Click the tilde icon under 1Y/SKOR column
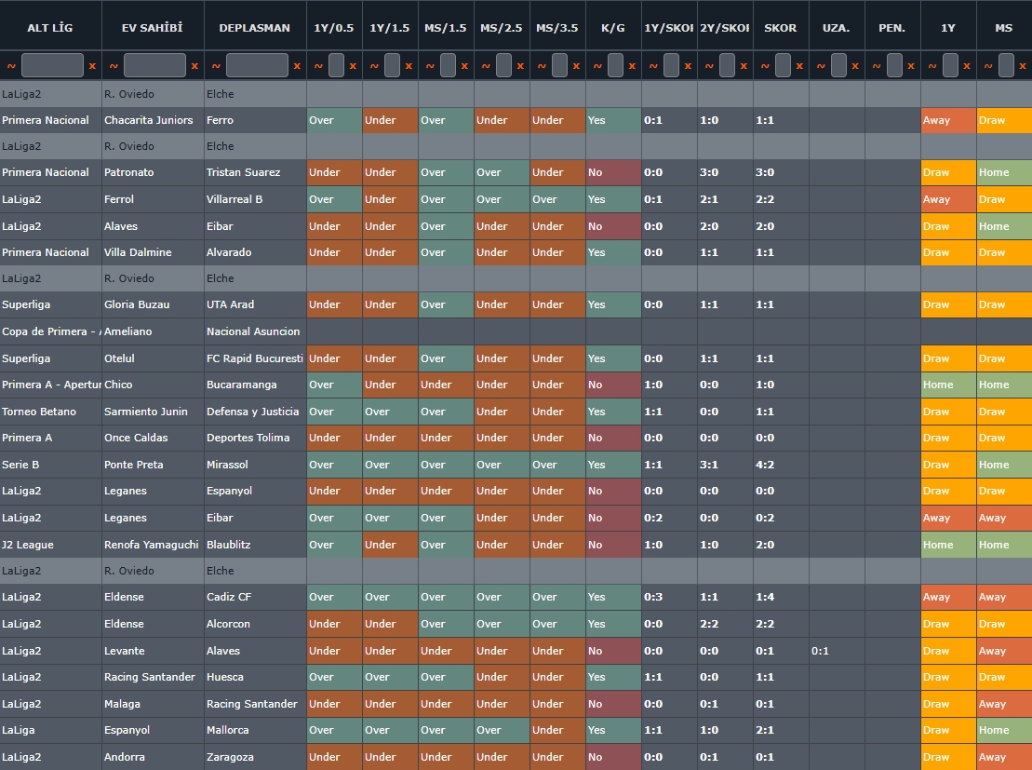Viewport: 1032px width, 770px height. (653, 66)
